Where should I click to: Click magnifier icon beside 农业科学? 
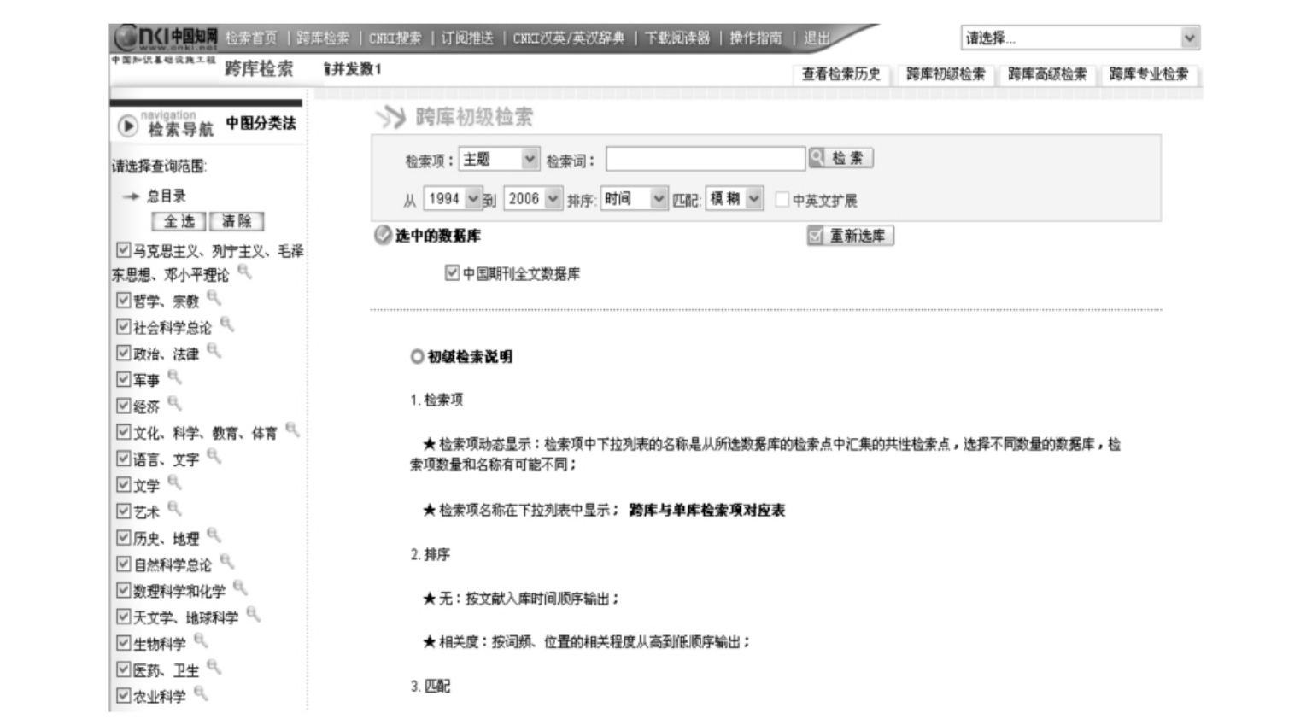click(201, 694)
